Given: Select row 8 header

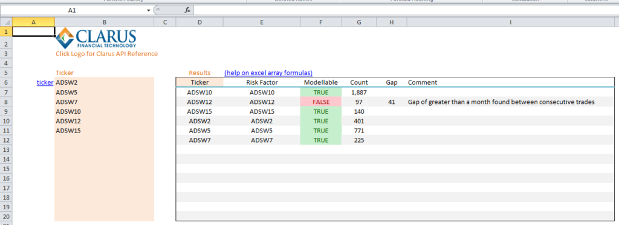Looking at the screenshot, I should [6, 102].
